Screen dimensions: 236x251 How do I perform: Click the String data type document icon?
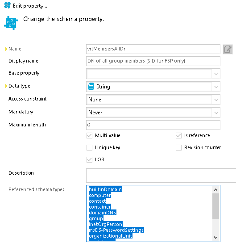click(91, 87)
